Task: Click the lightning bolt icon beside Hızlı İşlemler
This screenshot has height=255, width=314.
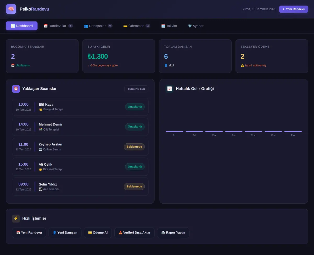Action: point(16,219)
